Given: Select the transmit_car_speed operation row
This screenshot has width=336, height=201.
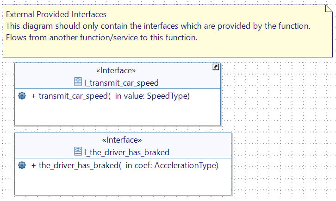Looking at the screenshot, I should coord(111,96).
